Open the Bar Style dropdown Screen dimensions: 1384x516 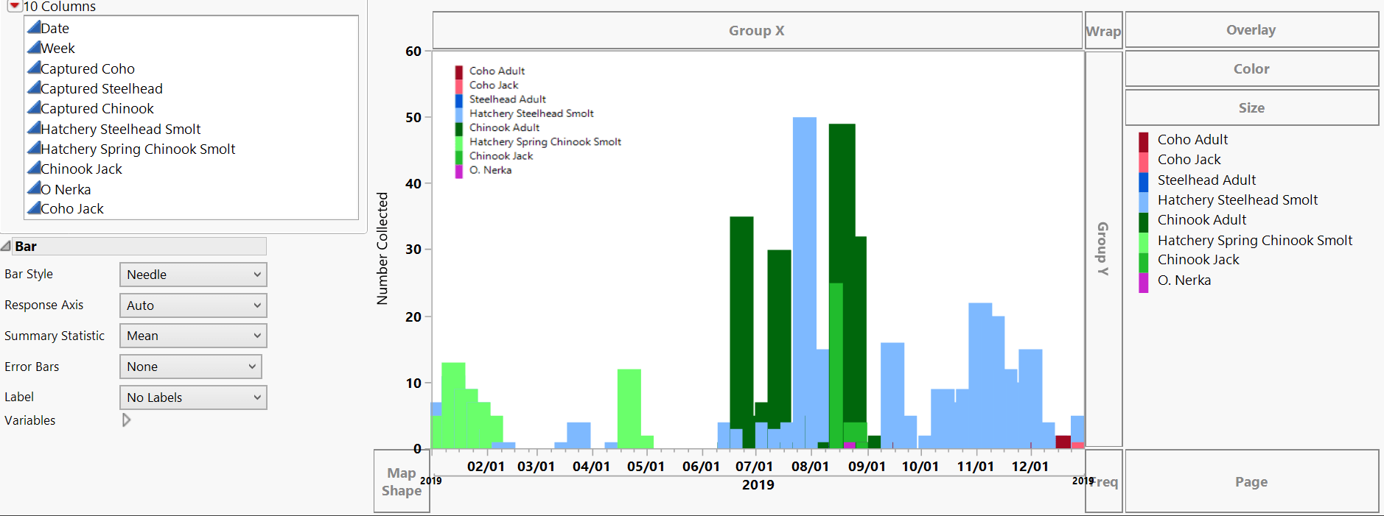pos(193,275)
